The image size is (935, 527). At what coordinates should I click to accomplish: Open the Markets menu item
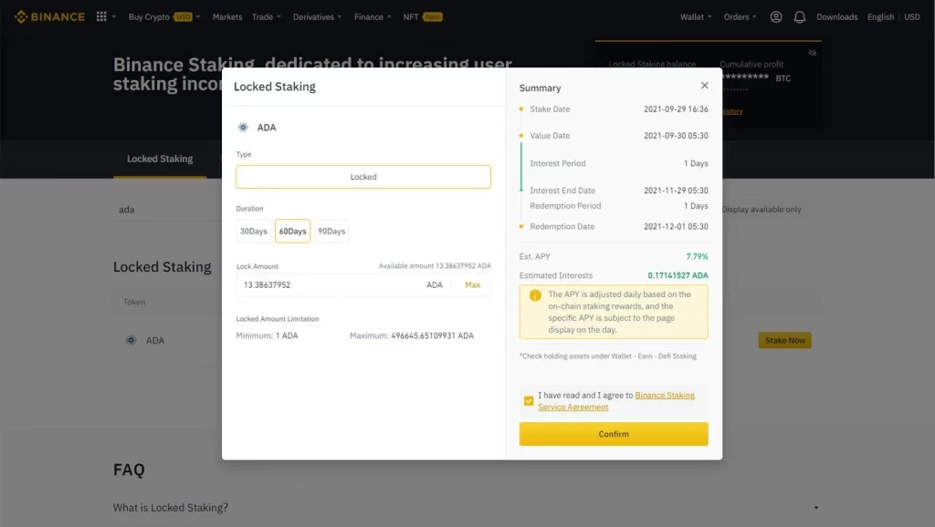227,16
